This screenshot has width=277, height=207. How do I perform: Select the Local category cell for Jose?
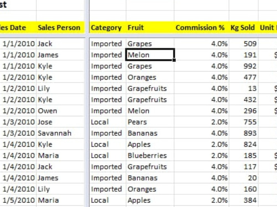[108, 122]
